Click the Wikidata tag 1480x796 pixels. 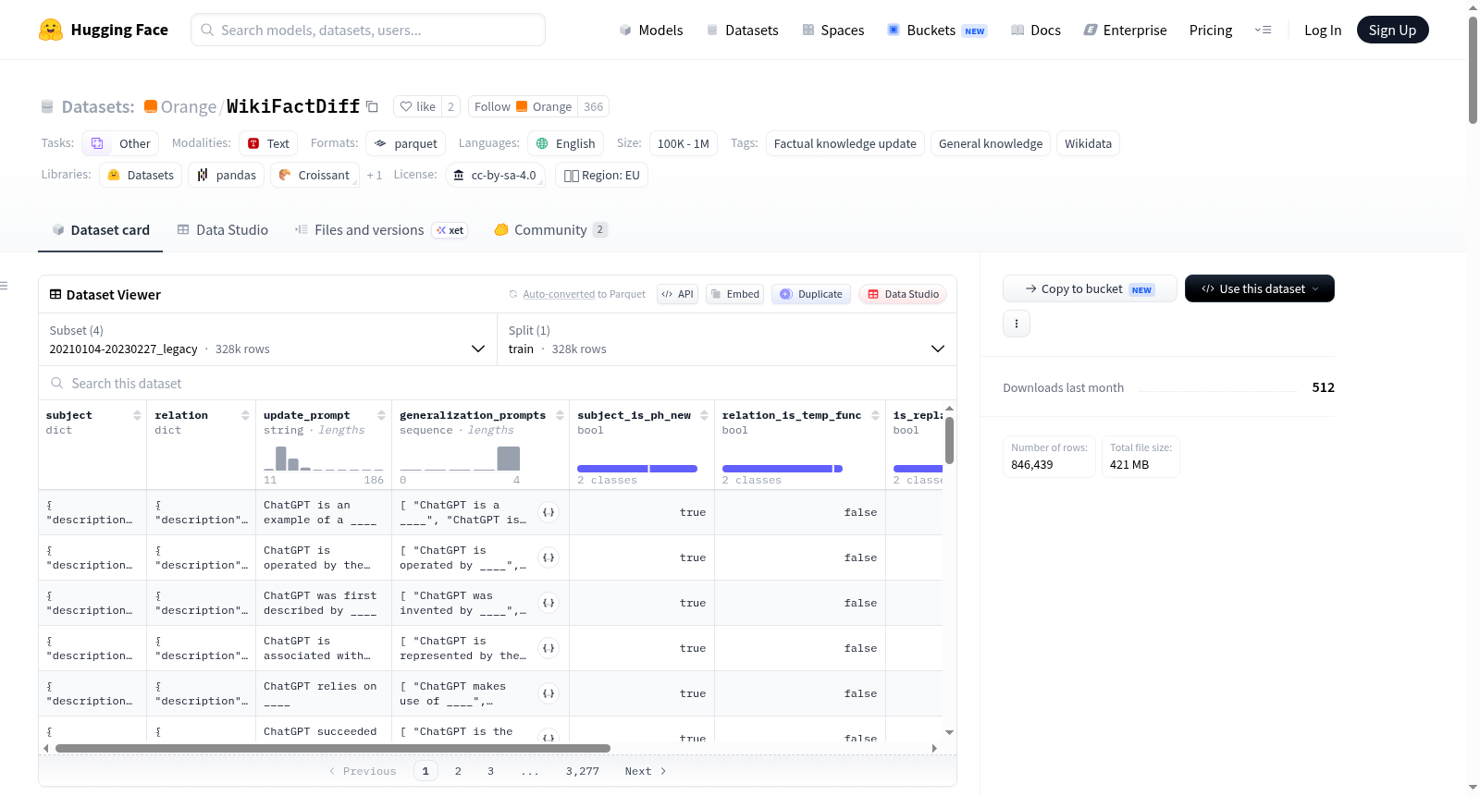tap(1088, 143)
